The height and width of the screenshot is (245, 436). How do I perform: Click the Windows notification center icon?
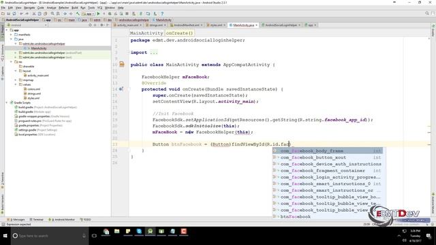[x=429, y=236]
